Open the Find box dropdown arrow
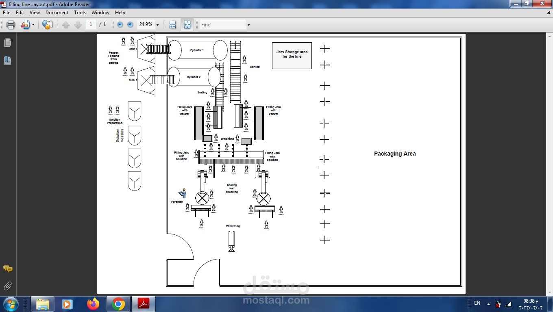The width and height of the screenshot is (553, 312). pyautogui.click(x=248, y=24)
